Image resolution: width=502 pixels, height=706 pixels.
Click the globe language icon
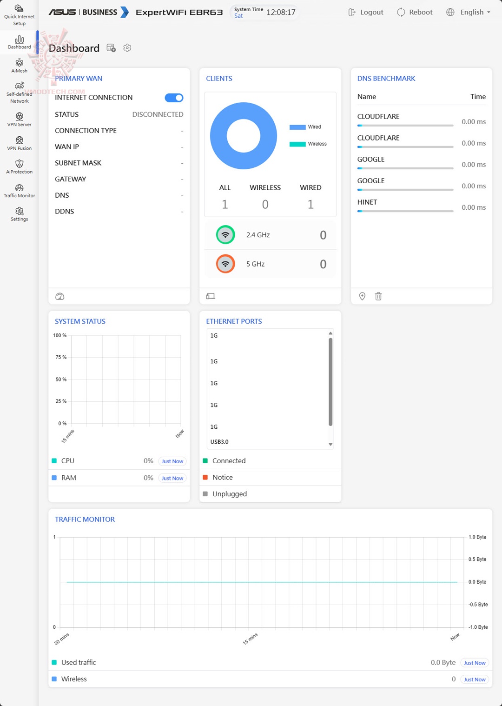tap(450, 12)
